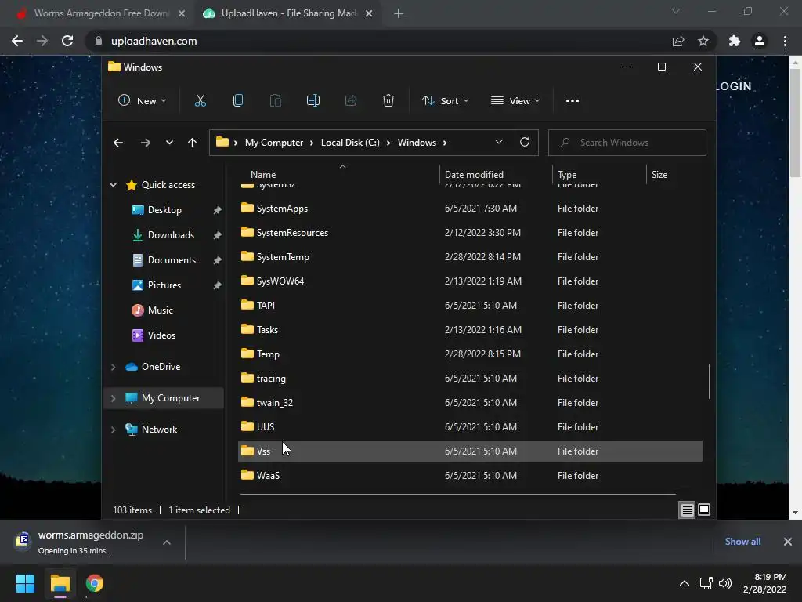Close the downloads bar
This screenshot has height=602, width=802.
pyautogui.click(x=788, y=542)
